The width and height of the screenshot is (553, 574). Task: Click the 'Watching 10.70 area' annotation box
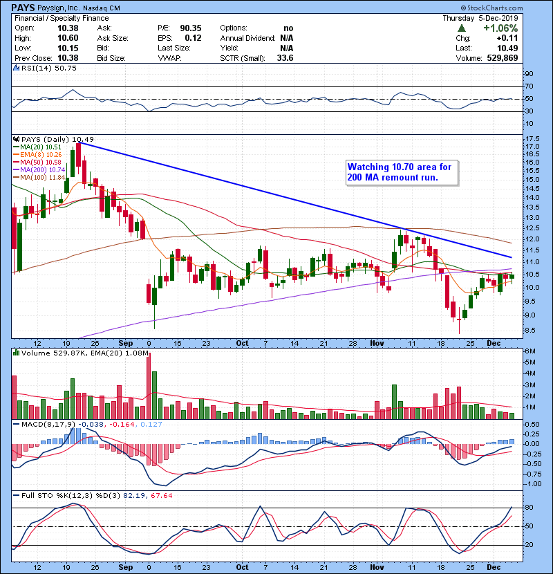point(402,172)
